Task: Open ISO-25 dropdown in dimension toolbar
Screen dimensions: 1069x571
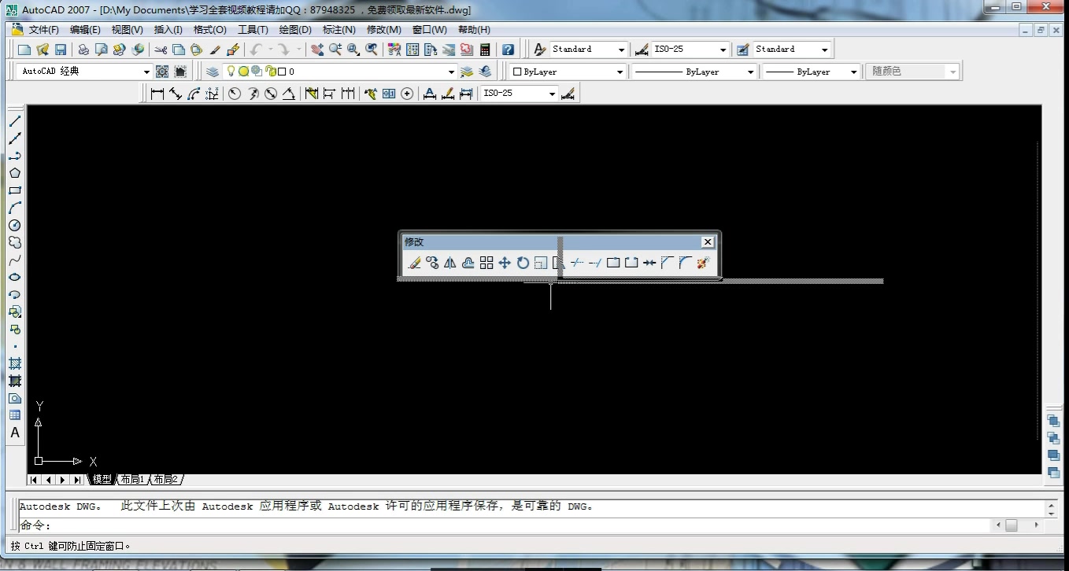Action: (x=519, y=94)
